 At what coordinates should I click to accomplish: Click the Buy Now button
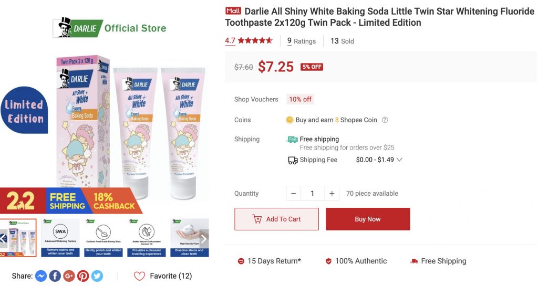(368, 219)
